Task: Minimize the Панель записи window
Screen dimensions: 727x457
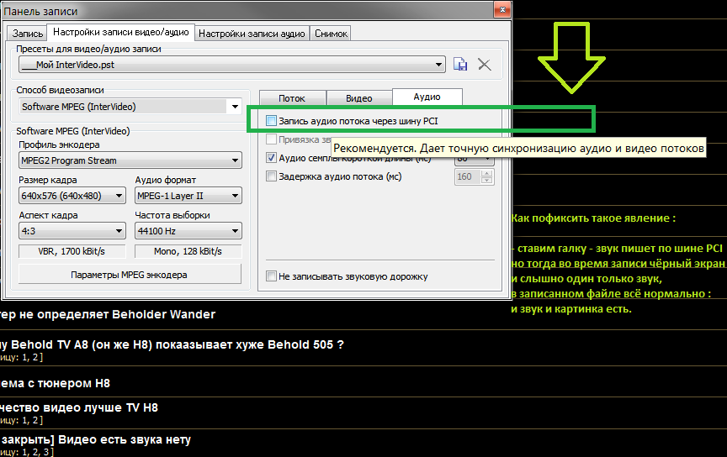Action: click(457, 9)
